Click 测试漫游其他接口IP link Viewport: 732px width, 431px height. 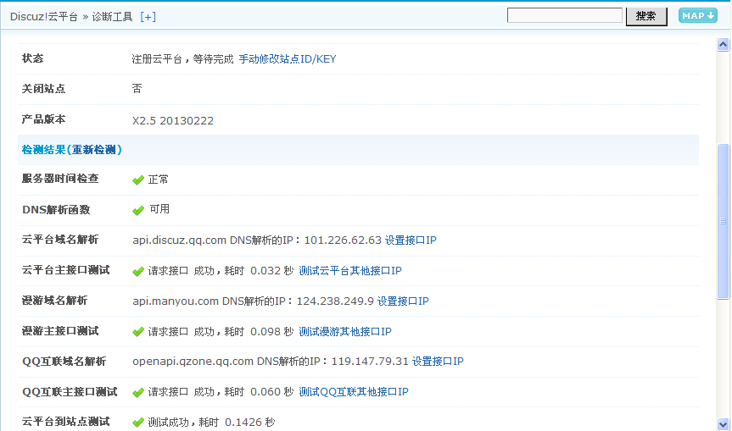[x=345, y=331]
